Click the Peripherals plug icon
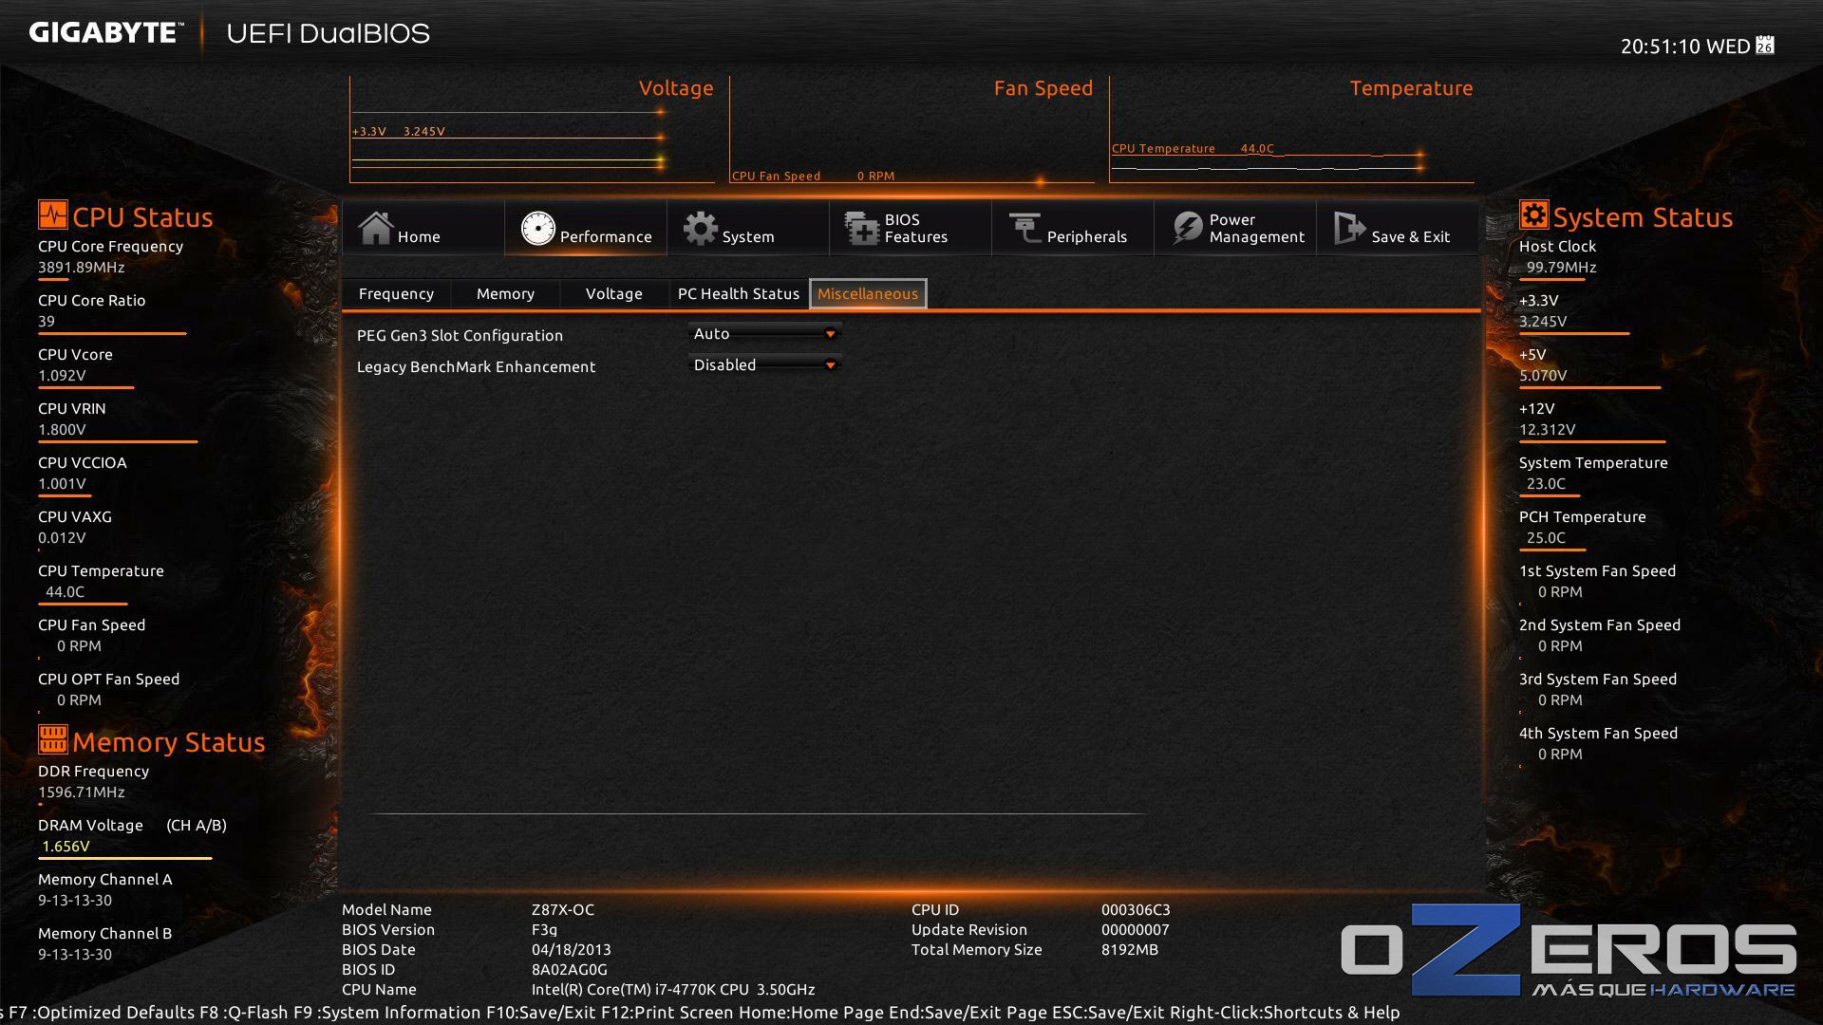The width and height of the screenshot is (1823, 1025). tap(1024, 228)
